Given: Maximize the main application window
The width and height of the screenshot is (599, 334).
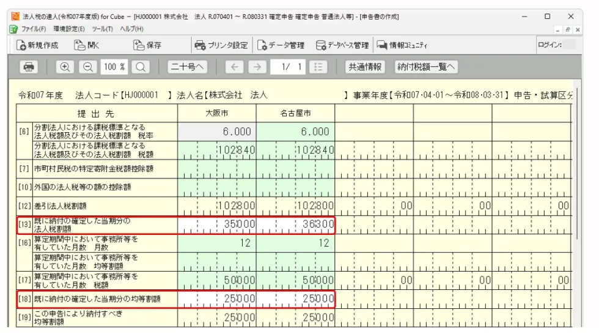Looking at the screenshot, I should [x=548, y=17].
